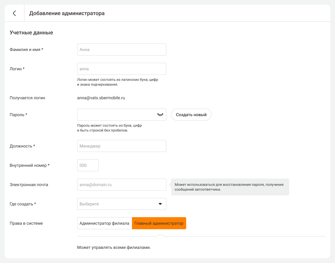Toggle password visibility eye icon
Screen dimensions: 335x263
(x=160, y=115)
